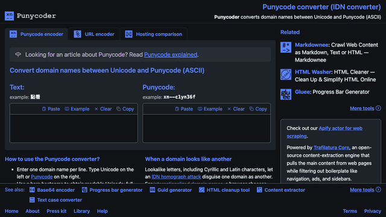Open the HTML Washer link

tap(313, 72)
